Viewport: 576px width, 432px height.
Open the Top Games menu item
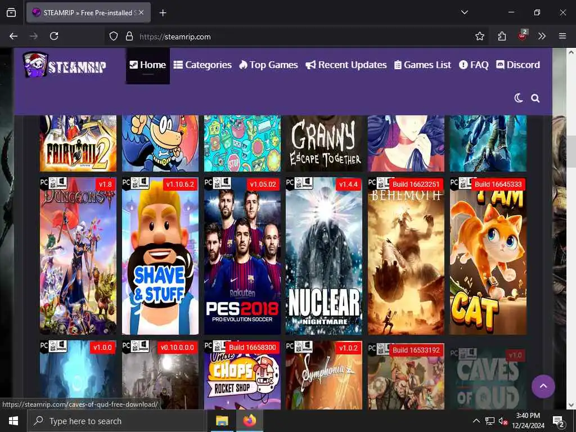click(x=268, y=65)
